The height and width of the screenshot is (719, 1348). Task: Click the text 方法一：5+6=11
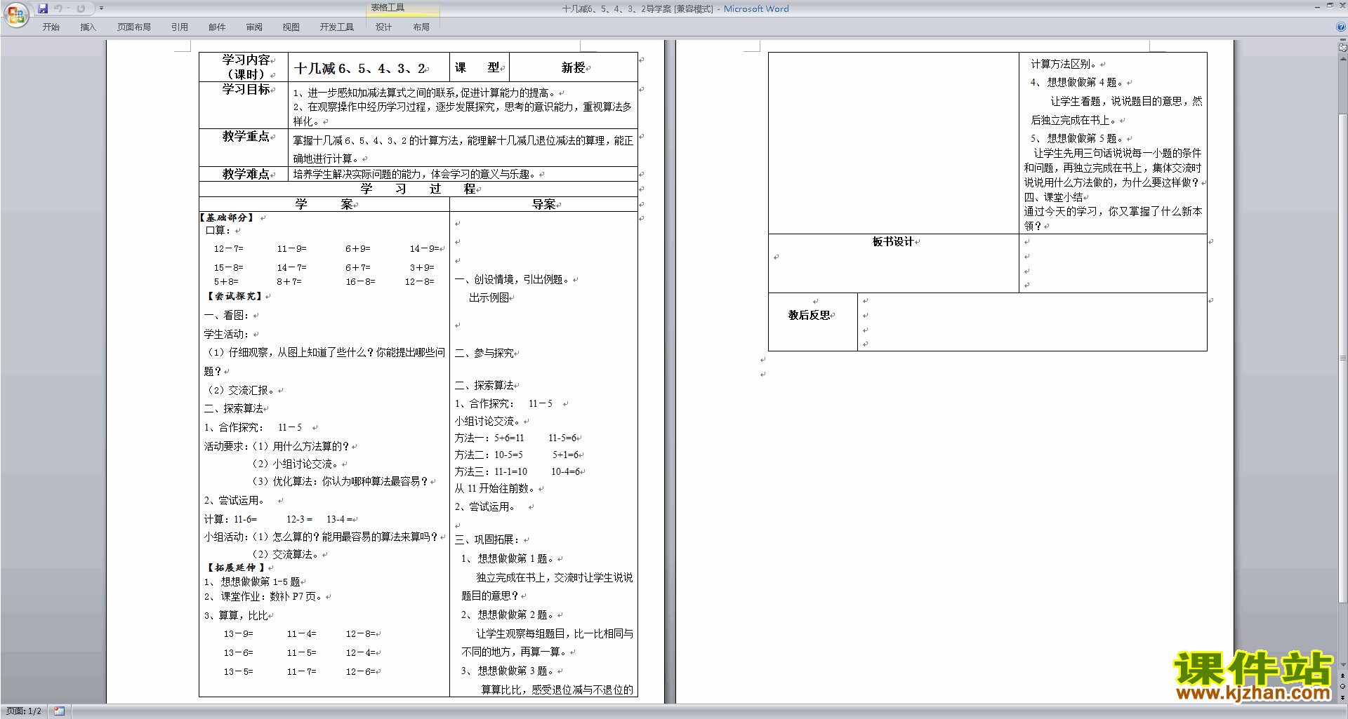489,438
